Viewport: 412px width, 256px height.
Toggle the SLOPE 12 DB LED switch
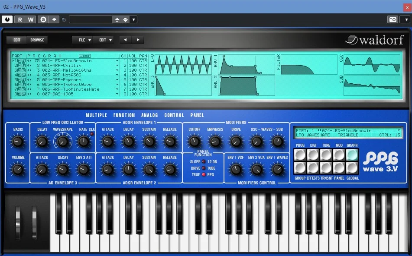pos(203,161)
